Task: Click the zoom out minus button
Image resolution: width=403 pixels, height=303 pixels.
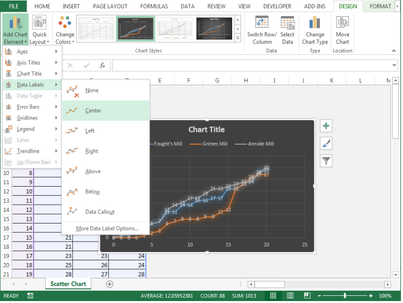Action: tap(319, 296)
